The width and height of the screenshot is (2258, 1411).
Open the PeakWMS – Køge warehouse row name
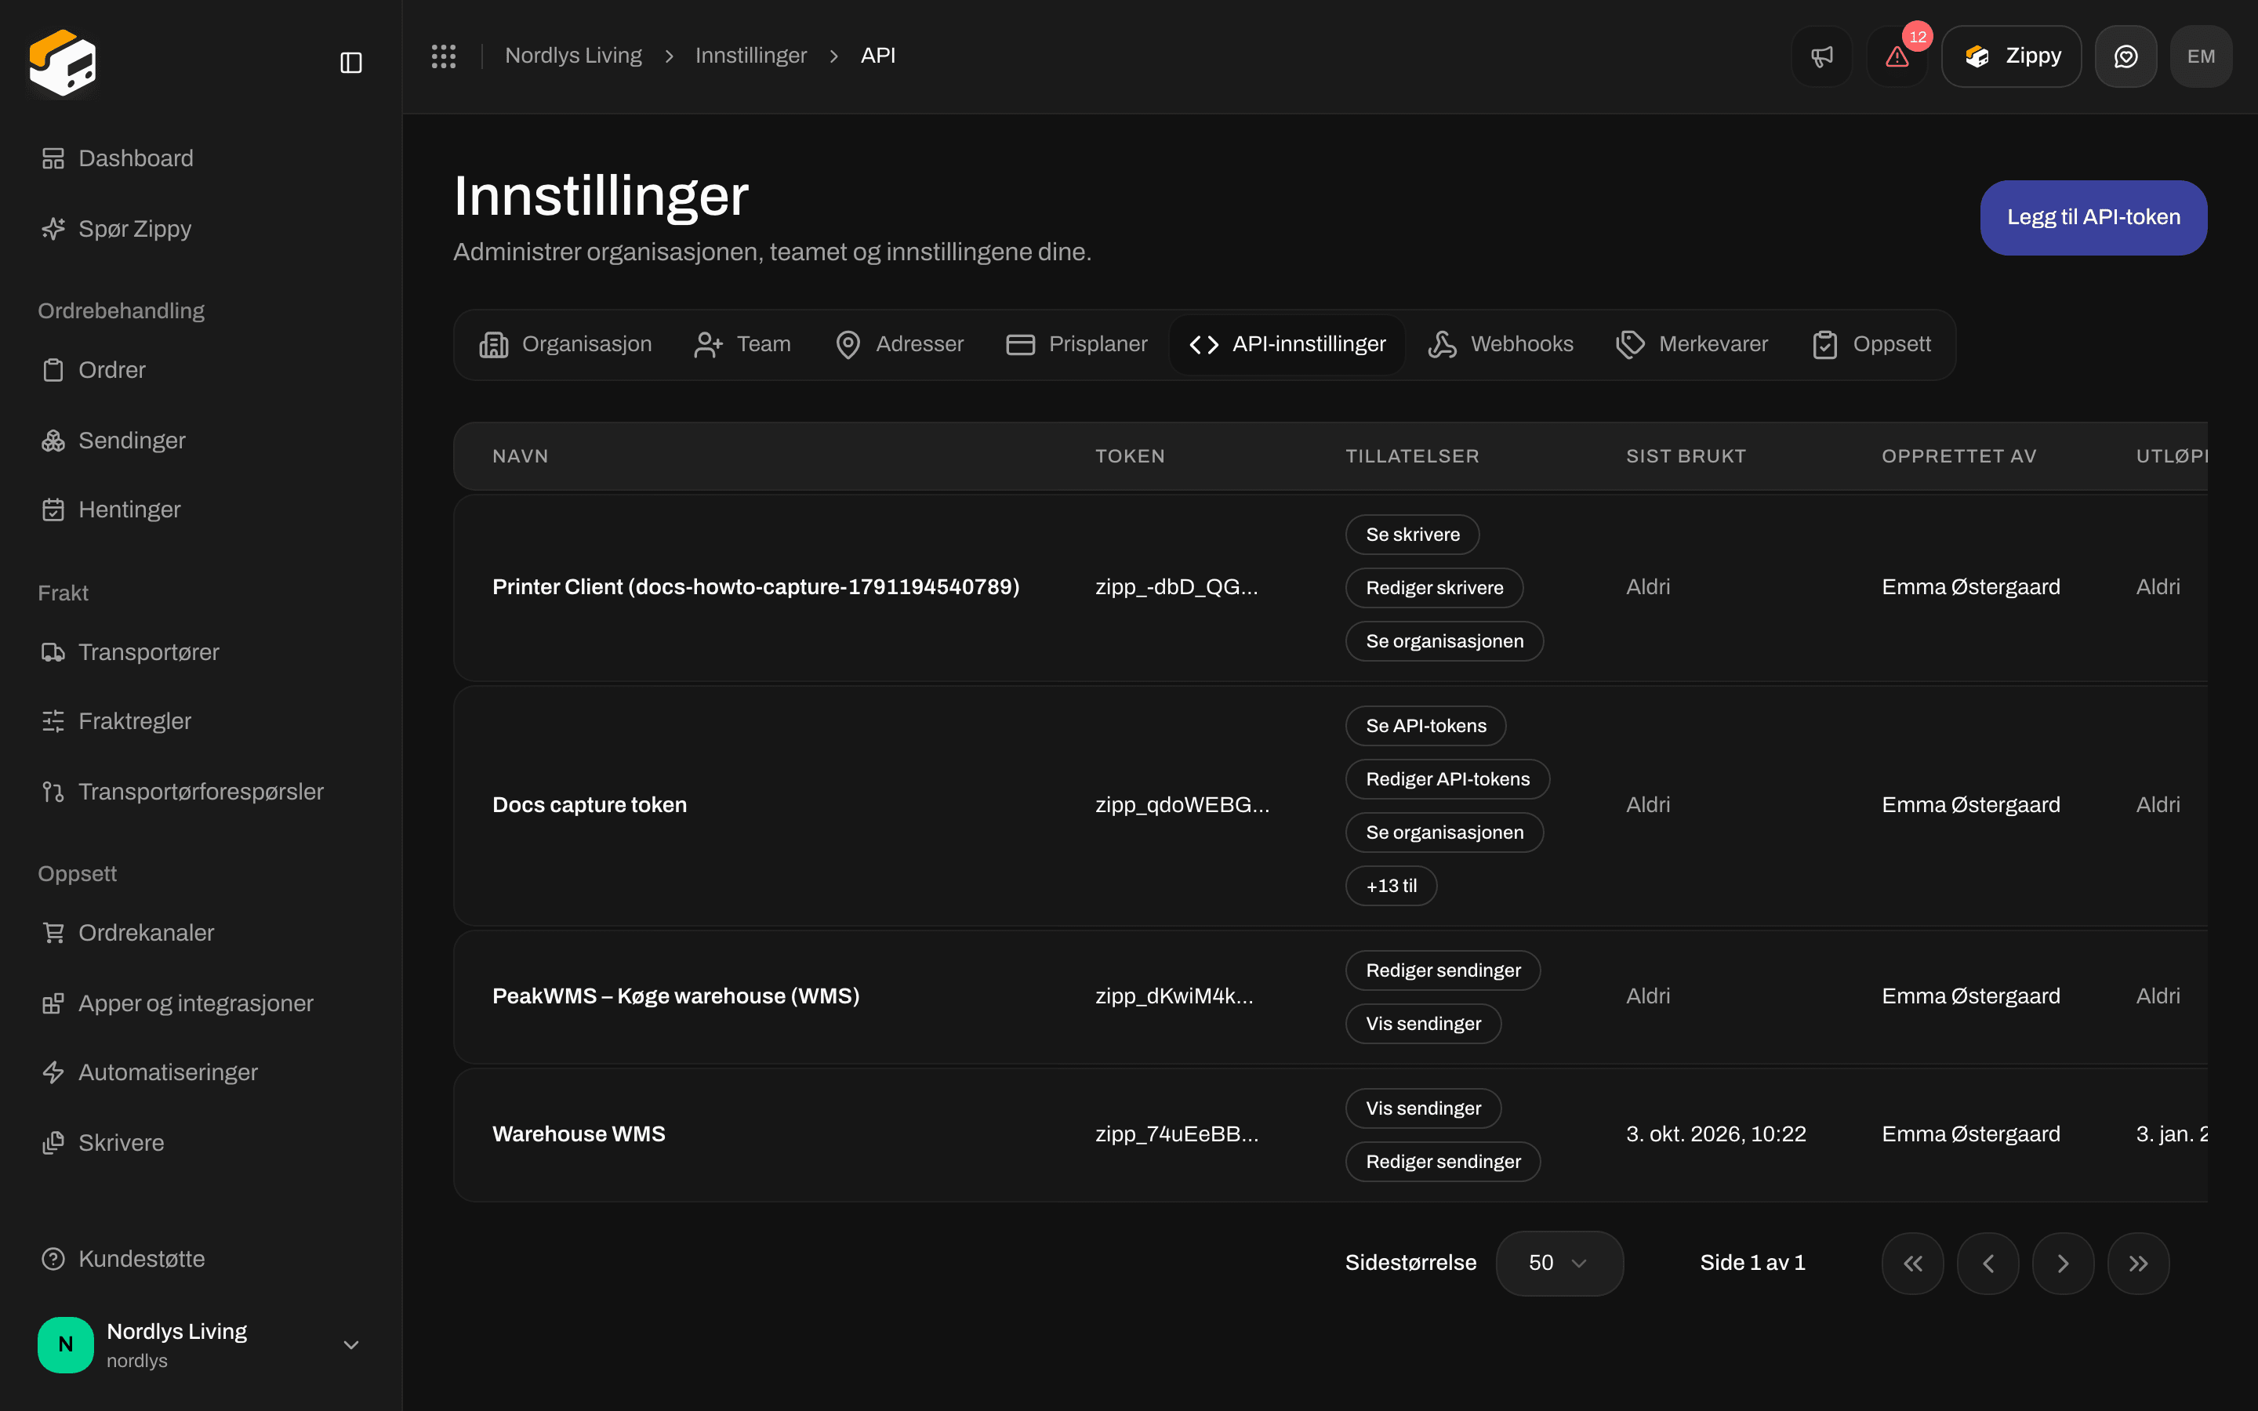pos(676,996)
